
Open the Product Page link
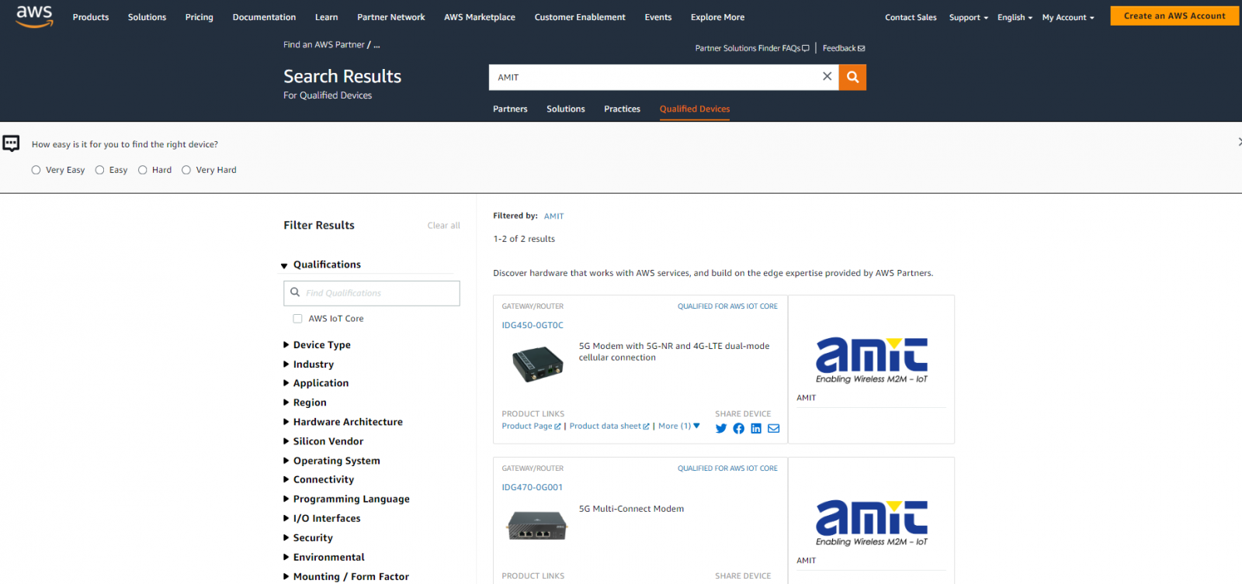click(x=531, y=426)
